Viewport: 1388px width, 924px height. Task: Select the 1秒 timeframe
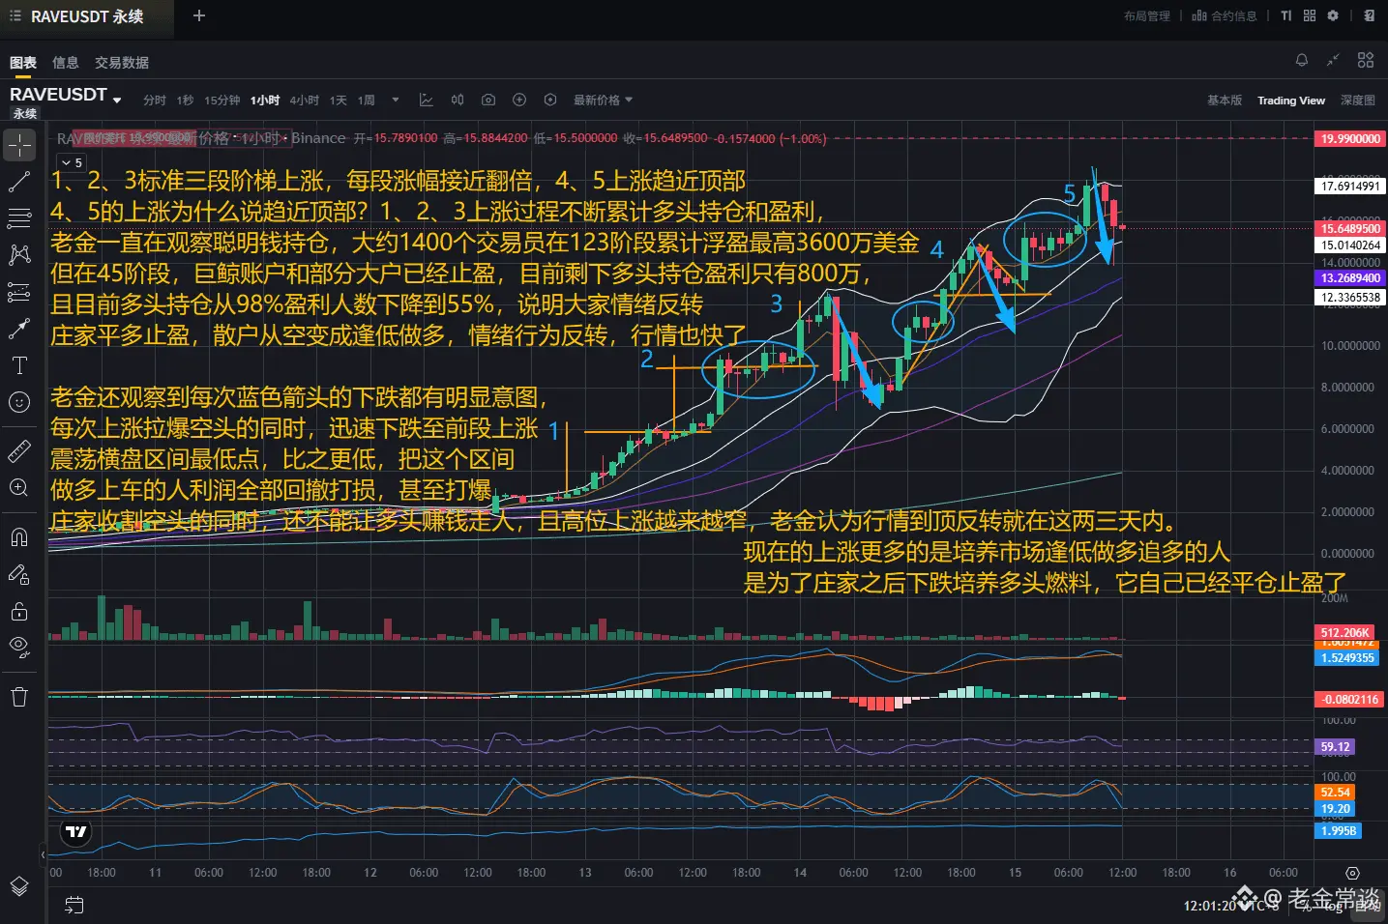pos(186,101)
